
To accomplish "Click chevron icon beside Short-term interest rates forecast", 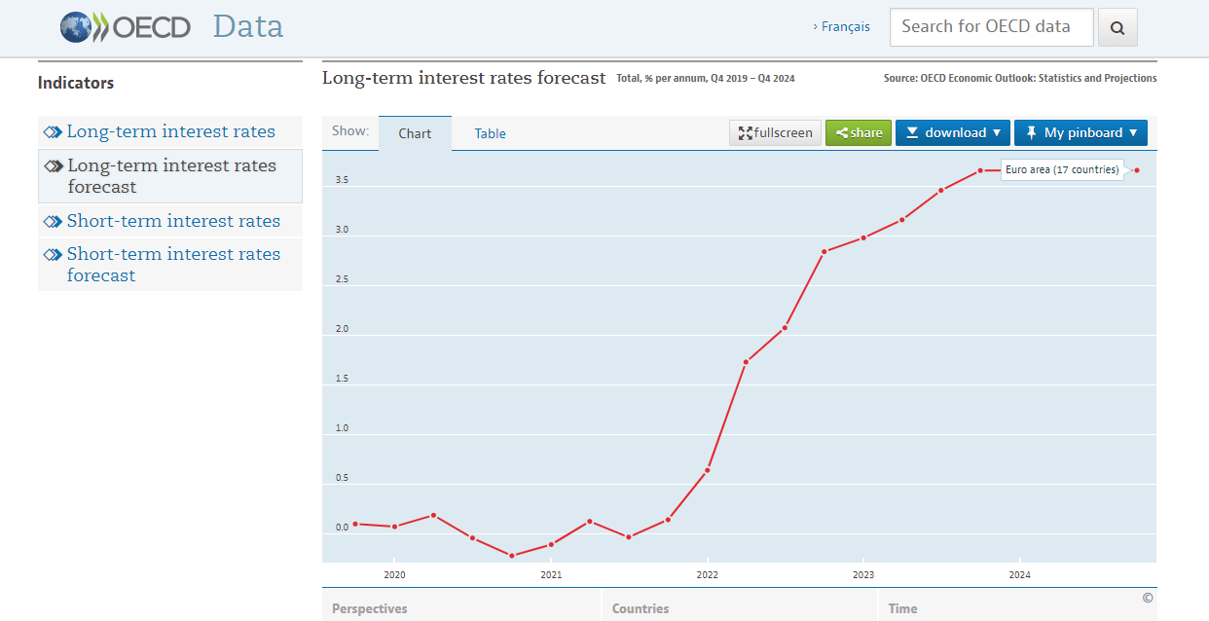I will (x=53, y=255).
